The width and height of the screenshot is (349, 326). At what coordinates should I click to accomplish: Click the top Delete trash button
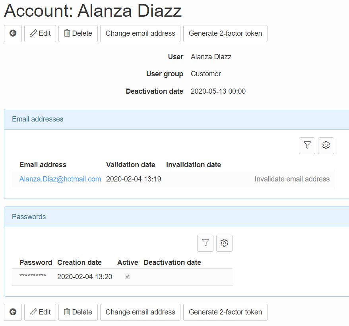click(78, 33)
